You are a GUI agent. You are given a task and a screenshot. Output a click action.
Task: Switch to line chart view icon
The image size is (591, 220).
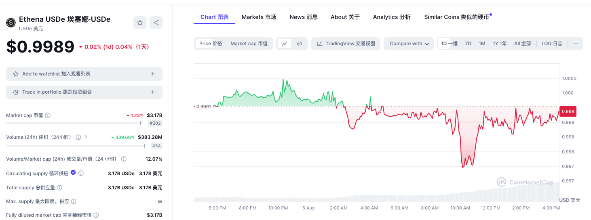coord(285,44)
